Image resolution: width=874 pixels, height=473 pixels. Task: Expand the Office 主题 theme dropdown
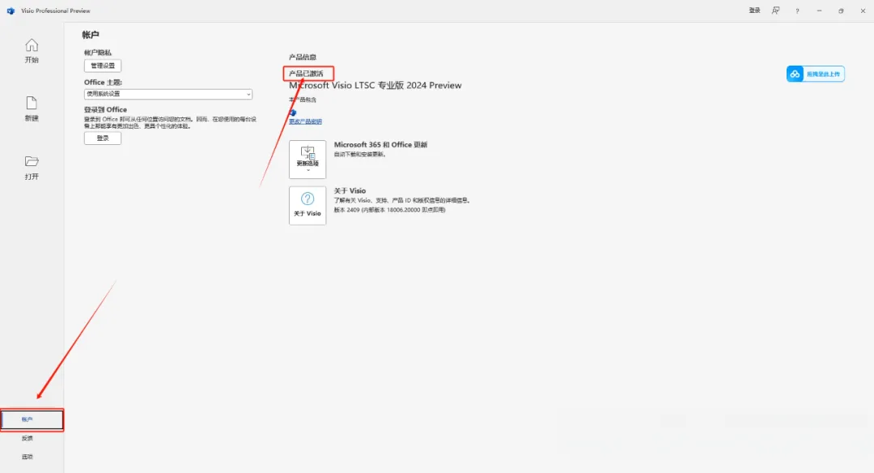tap(168, 94)
